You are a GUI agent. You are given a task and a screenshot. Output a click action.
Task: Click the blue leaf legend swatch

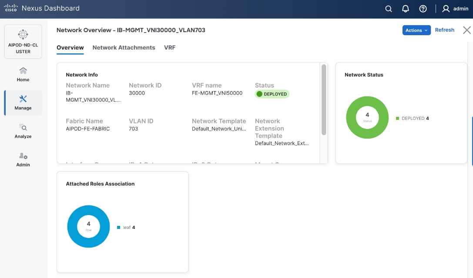click(x=118, y=228)
